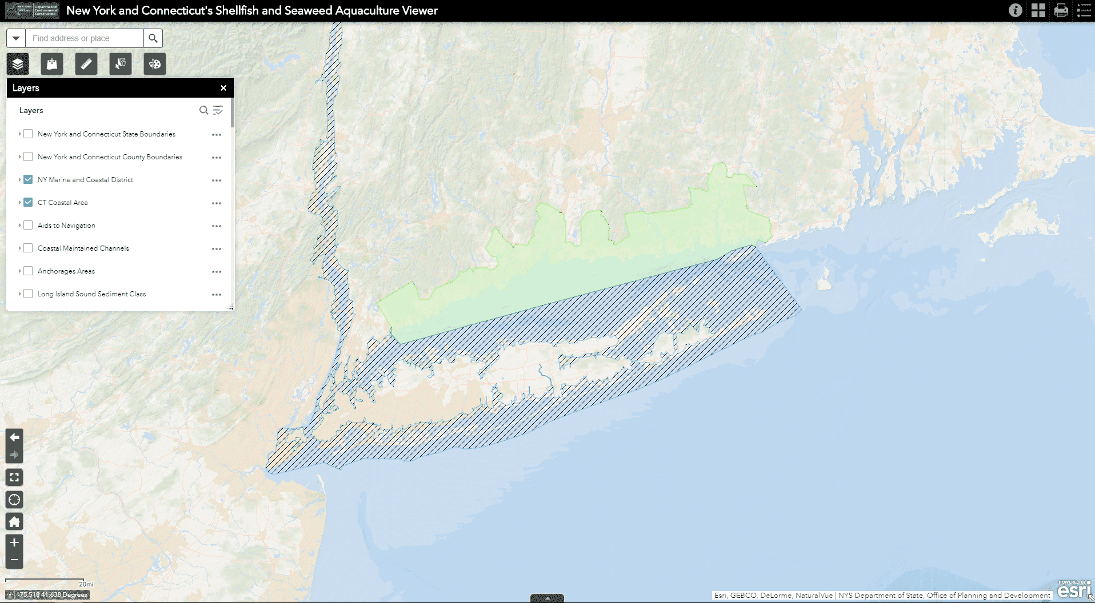Zoom in with the plus button
1095x603 pixels.
click(14, 543)
